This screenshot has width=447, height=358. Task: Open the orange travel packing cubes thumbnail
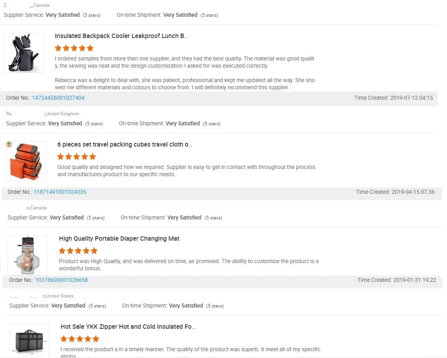tap(26, 161)
